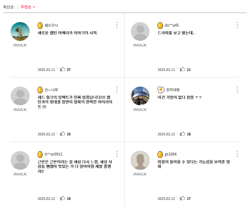Viewport: 250px width, 206px height.
Task: Expand options menu for gt1004's review
Action: (237, 154)
